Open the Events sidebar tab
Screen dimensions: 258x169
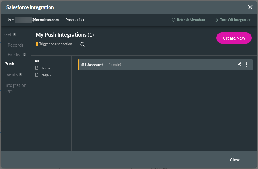11,74
